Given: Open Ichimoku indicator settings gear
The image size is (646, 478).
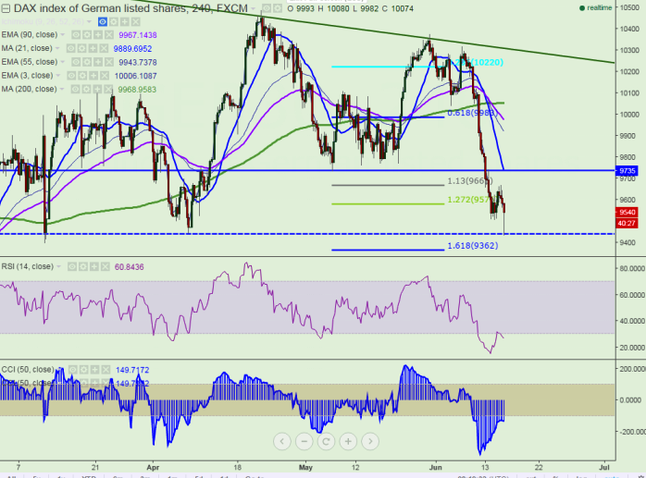Looking at the screenshot, I should tap(113, 22).
